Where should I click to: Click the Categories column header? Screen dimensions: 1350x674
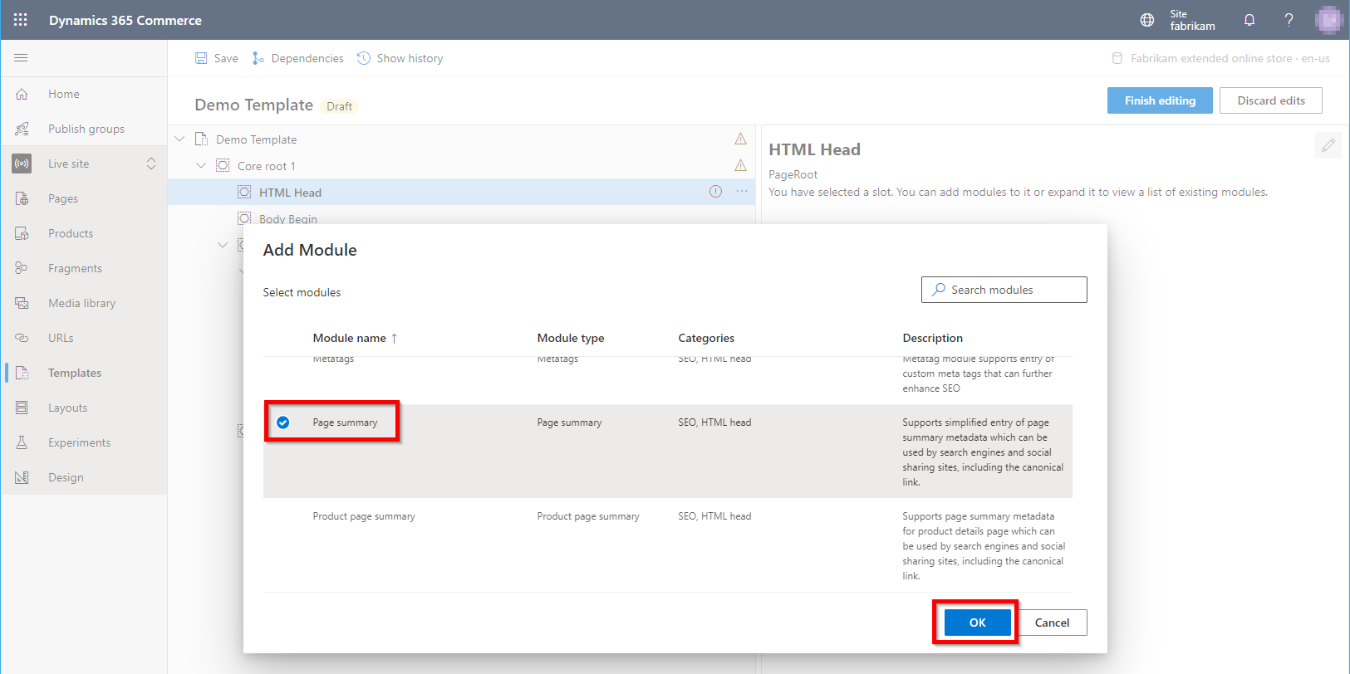coord(706,338)
